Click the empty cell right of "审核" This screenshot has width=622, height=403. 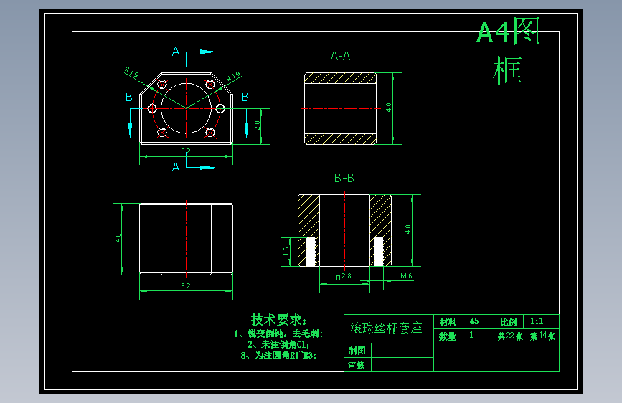[x=389, y=365]
